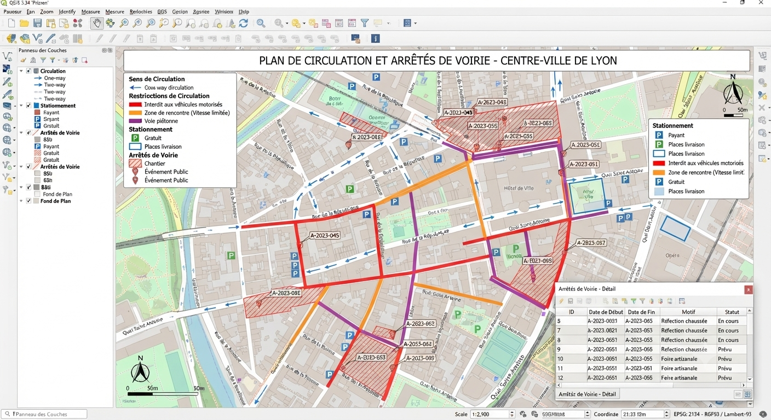Click the scale value field 1:2,900
This screenshot has height=420, width=771.
pos(490,415)
